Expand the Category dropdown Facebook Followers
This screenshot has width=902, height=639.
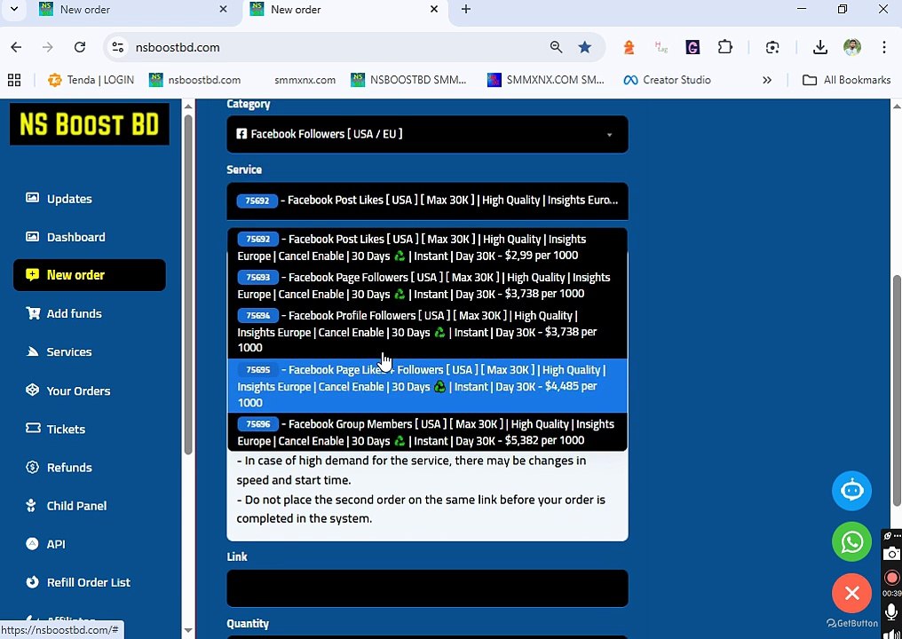click(x=427, y=134)
